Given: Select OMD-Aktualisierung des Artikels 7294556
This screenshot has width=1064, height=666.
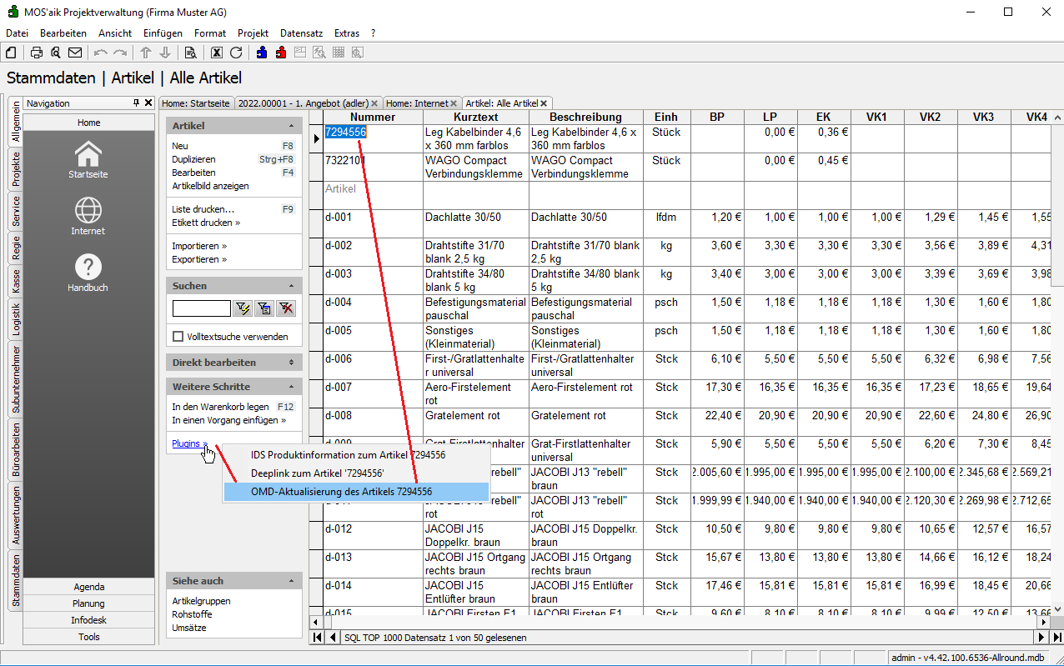Looking at the screenshot, I should pos(341,492).
